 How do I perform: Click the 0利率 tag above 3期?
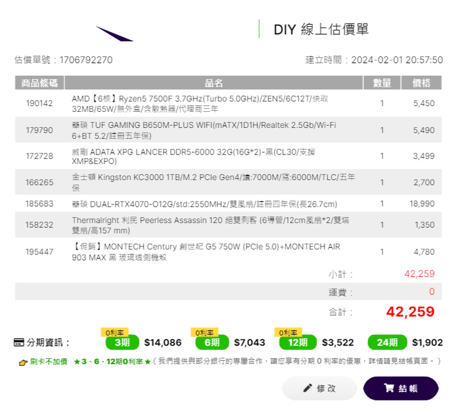(114, 332)
